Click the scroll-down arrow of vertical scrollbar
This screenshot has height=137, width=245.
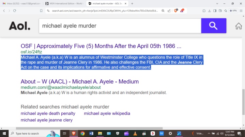point(243,125)
